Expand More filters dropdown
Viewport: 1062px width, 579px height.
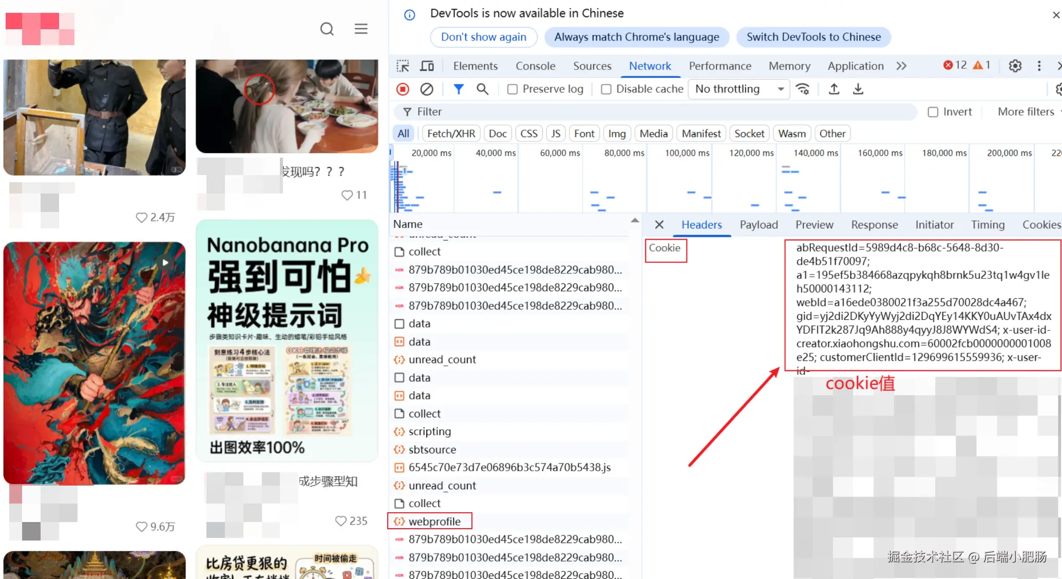pos(1027,112)
